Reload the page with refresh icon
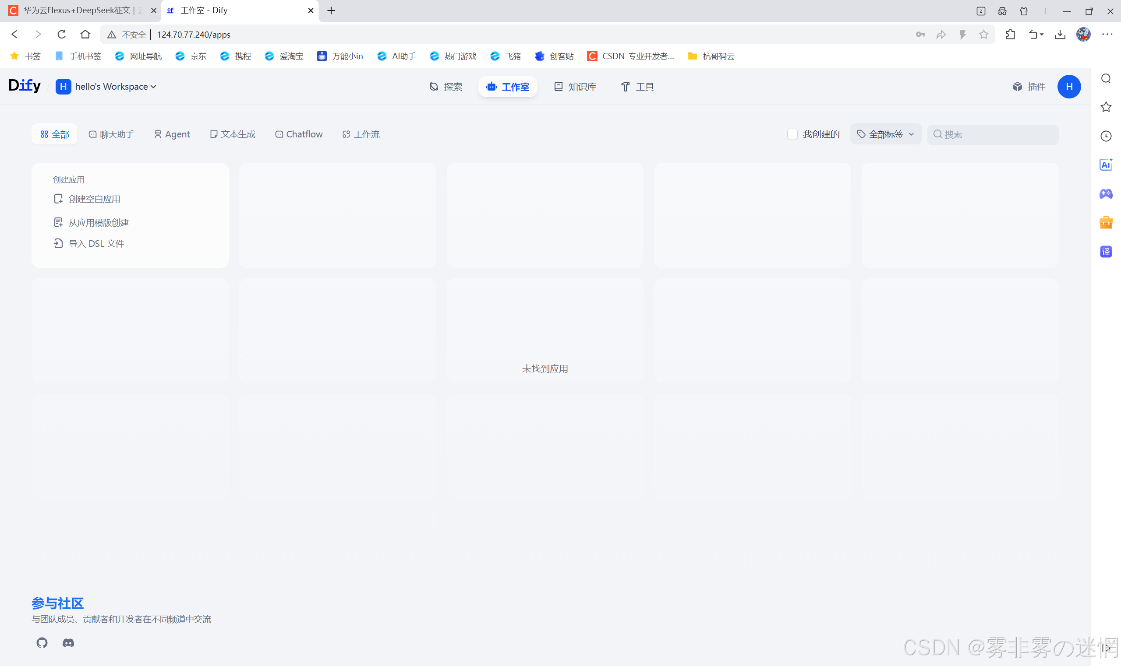The width and height of the screenshot is (1121, 666). point(62,35)
